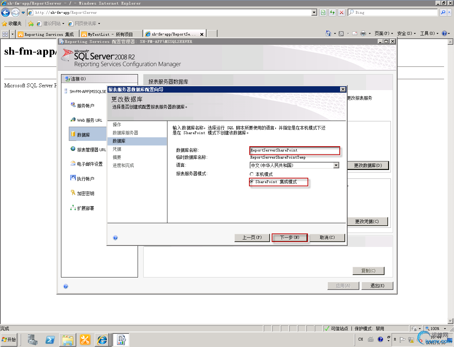This screenshot has width=454, height=347.
Task: Open the 工具(O) menu dropdown
Action: (x=429, y=33)
